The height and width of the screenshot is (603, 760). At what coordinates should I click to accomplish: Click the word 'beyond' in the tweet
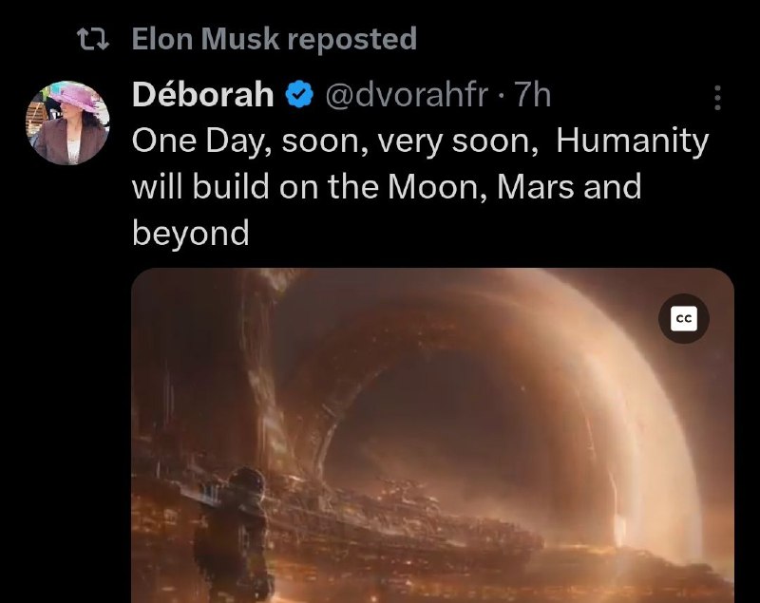click(x=191, y=233)
